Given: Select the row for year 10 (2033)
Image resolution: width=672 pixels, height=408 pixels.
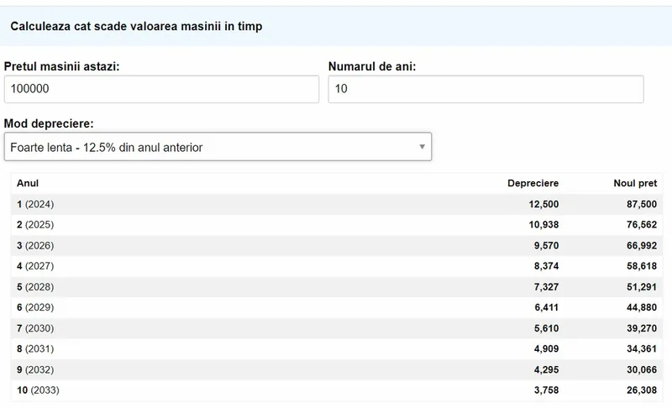Looking at the screenshot, I should coord(337,390).
